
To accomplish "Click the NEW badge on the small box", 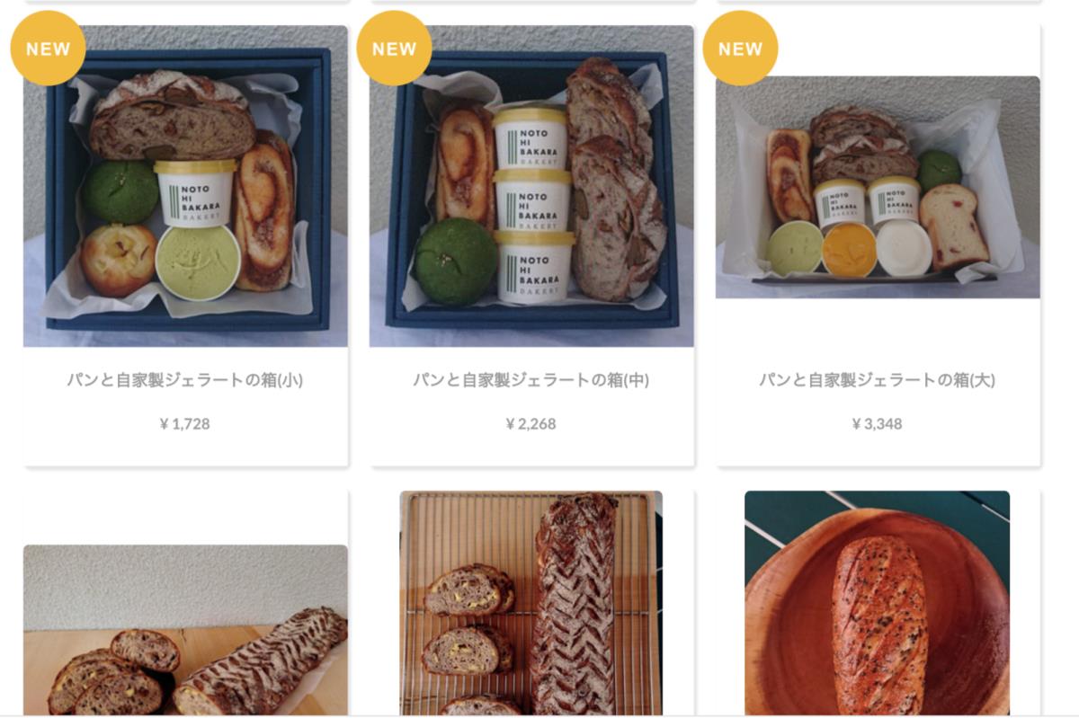I will pos(48,49).
